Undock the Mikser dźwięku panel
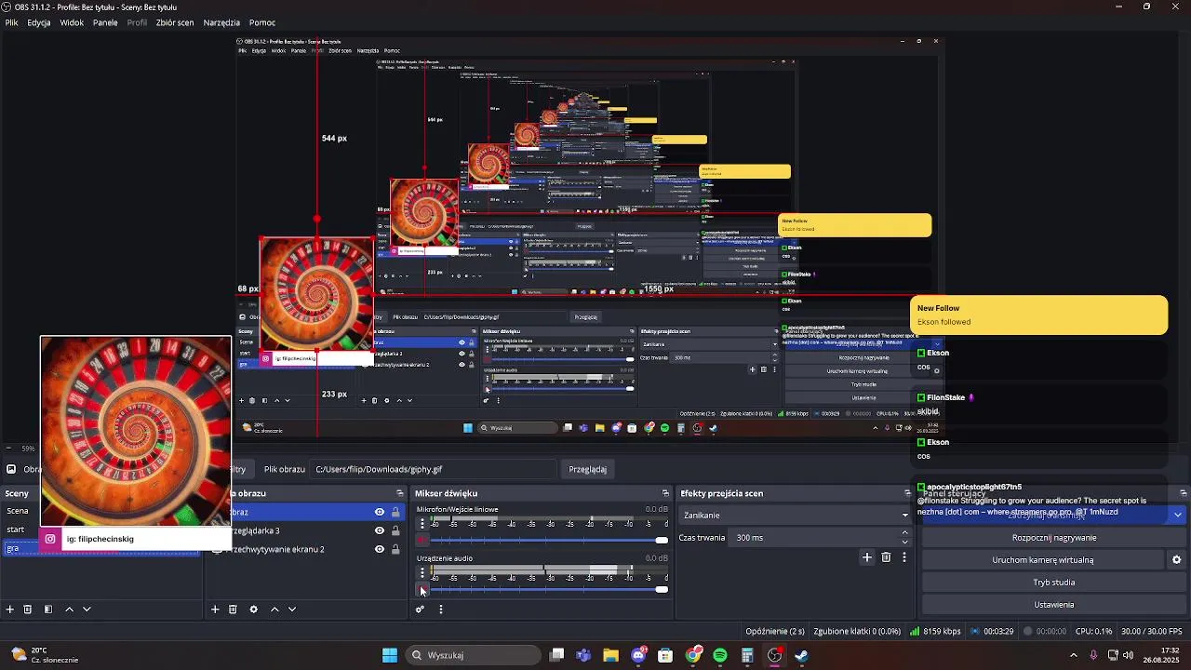The width and height of the screenshot is (1191, 670). [665, 493]
